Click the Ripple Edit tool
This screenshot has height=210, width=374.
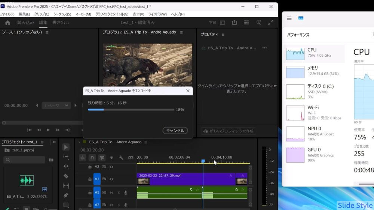coord(66,166)
